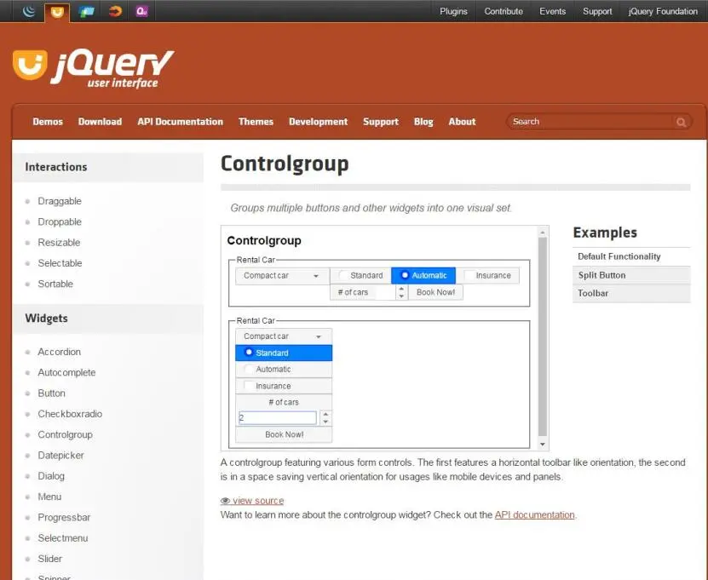
Task: Open the Support item in orange navigation bar
Action: (381, 122)
